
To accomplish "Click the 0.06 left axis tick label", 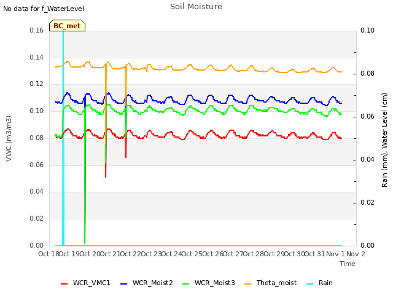I will click(37, 165).
